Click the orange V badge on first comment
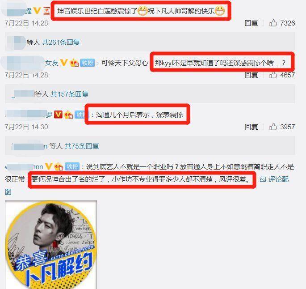 point(37,11)
